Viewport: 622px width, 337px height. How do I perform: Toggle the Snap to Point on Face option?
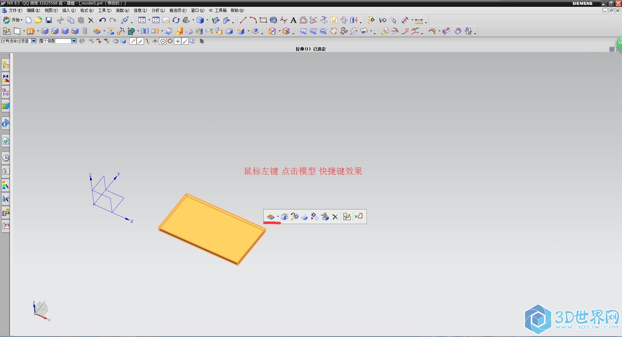(x=192, y=41)
